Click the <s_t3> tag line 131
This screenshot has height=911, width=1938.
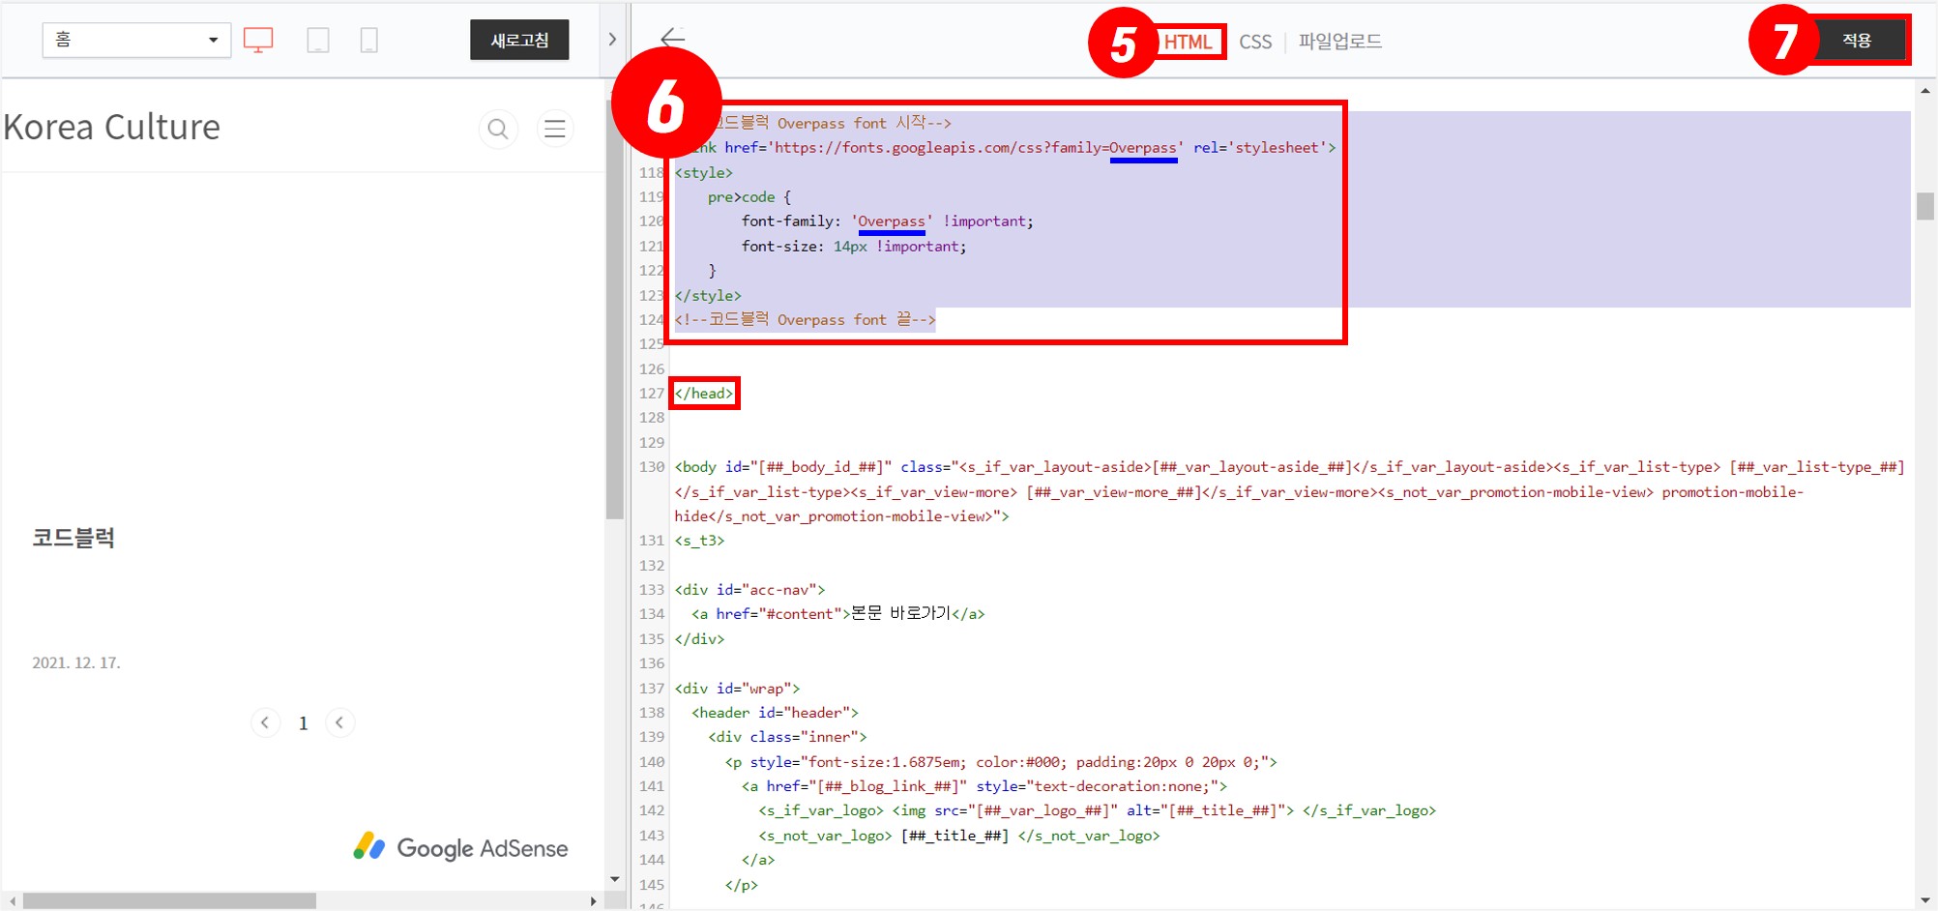pyautogui.click(x=699, y=541)
